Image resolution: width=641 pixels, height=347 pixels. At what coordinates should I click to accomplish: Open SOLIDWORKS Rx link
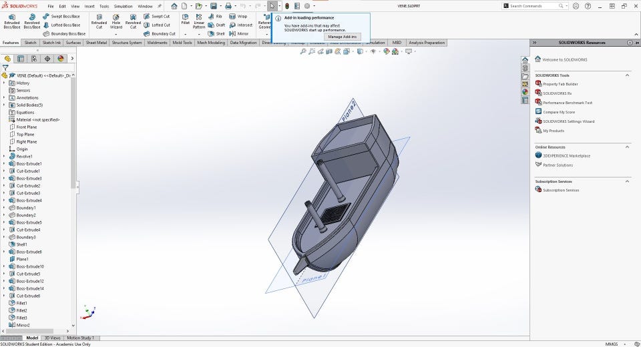[x=557, y=93]
